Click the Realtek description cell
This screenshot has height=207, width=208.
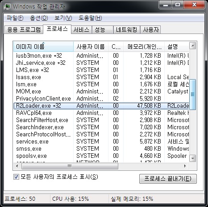point(178,113)
